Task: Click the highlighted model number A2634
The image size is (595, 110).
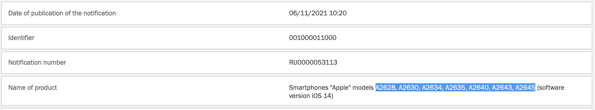Action: pyautogui.click(x=432, y=88)
